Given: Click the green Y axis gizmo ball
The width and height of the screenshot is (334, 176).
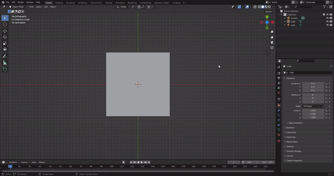Looking at the screenshot, I should 267,17.
